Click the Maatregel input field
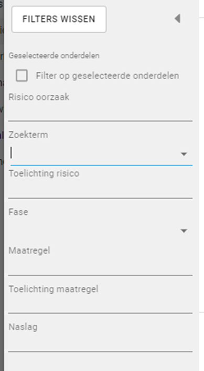The width and height of the screenshot is (204, 371). pyautogui.click(x=100, y=267)
